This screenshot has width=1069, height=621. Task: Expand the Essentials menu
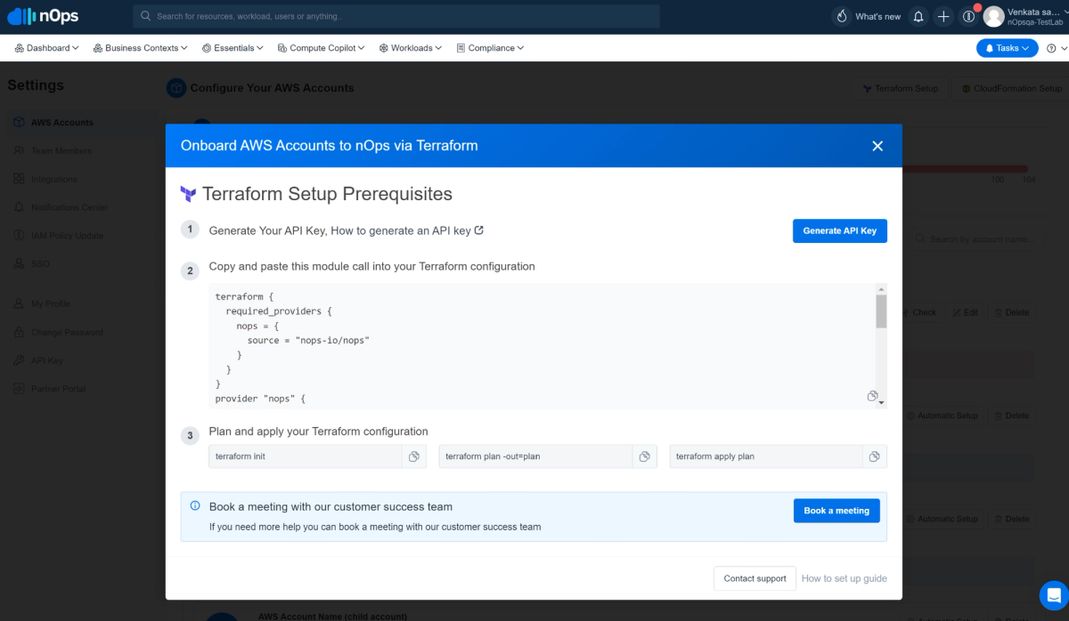(x=233, y=48)
